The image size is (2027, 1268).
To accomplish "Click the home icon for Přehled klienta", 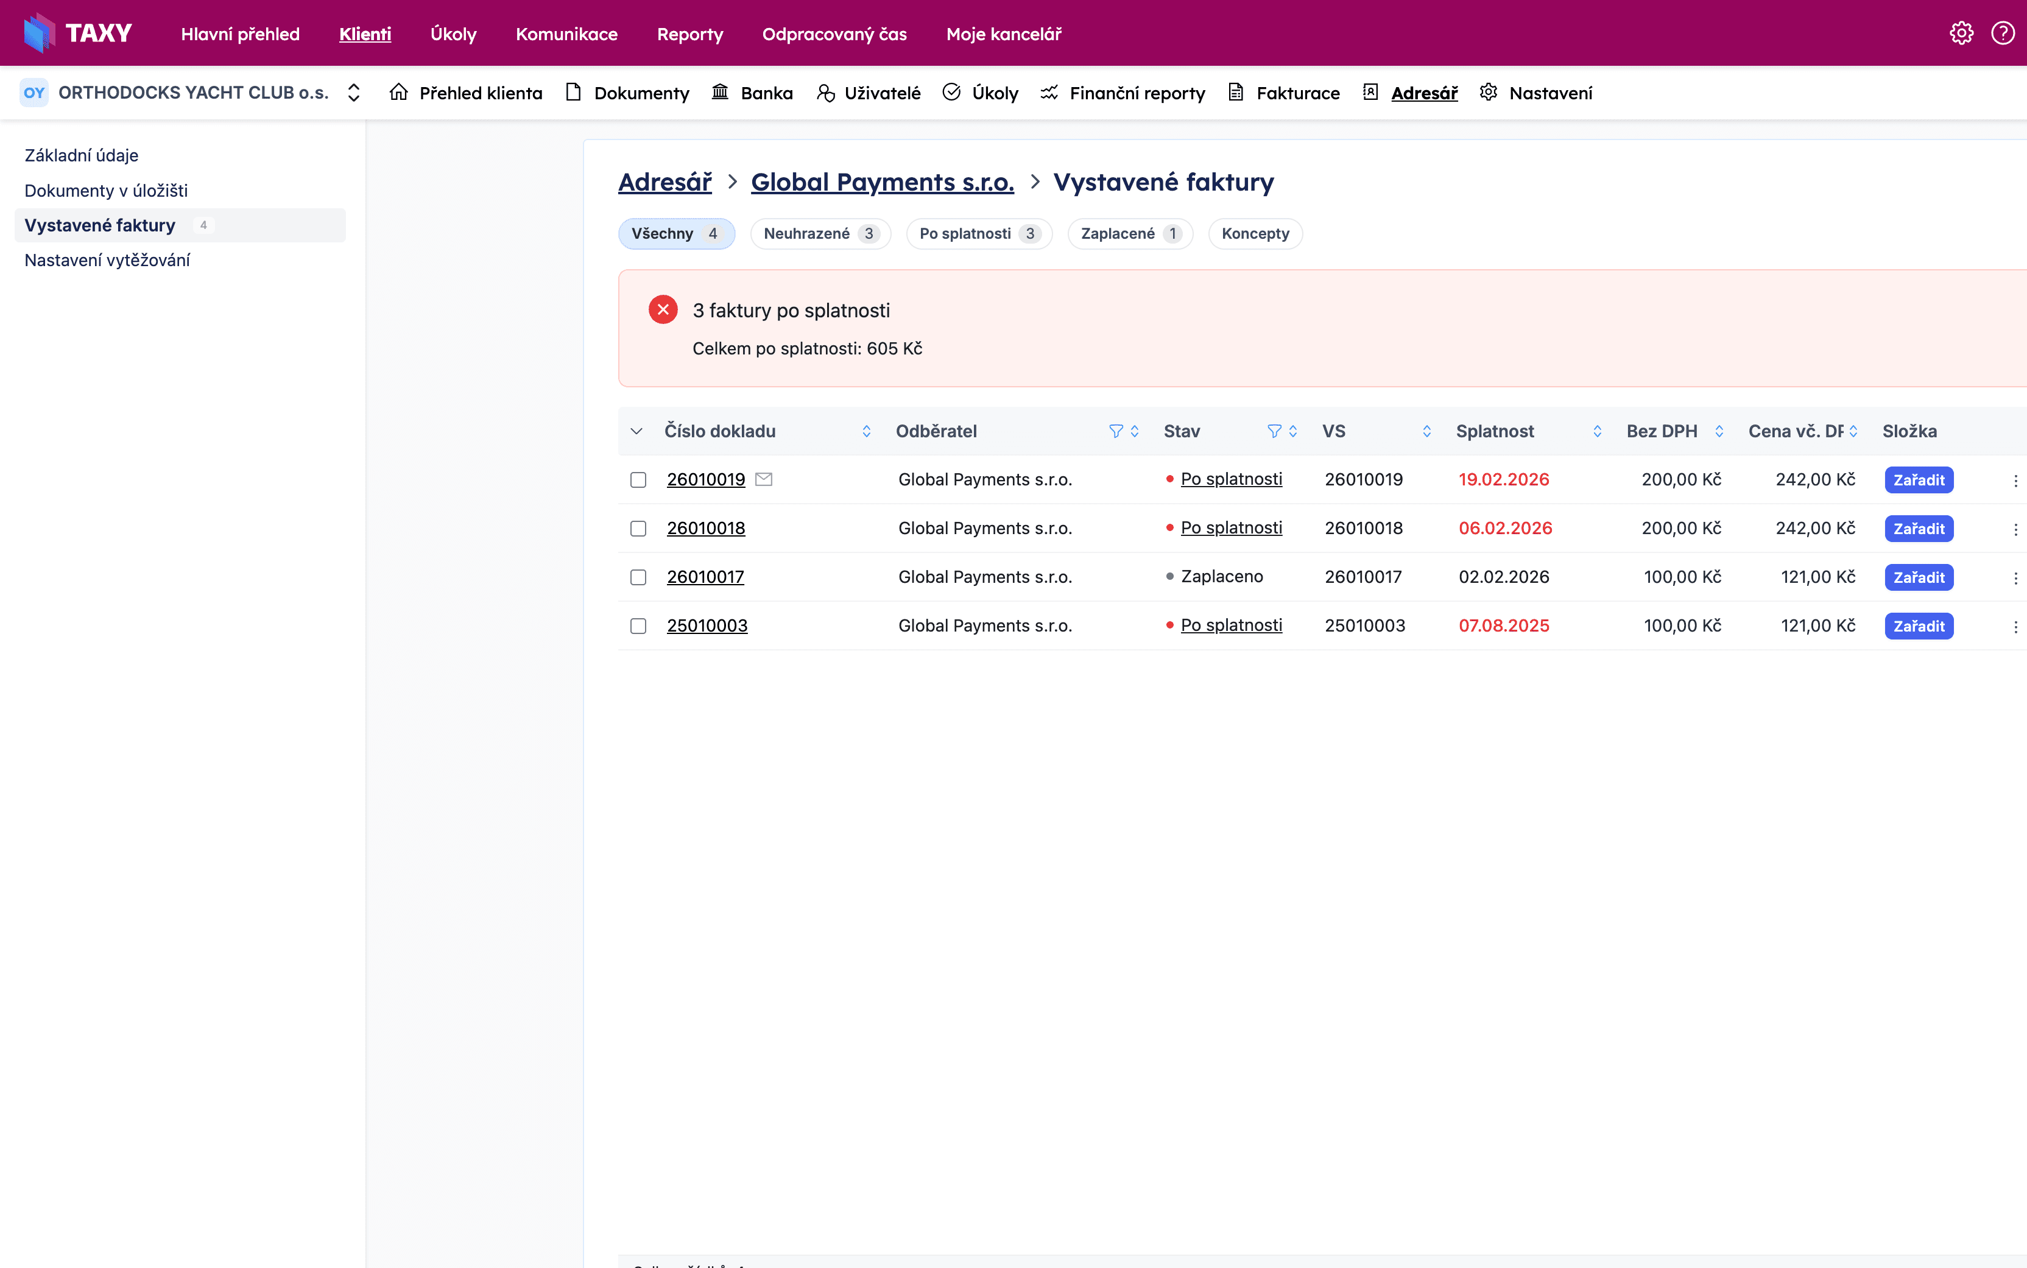I will [x=398, y=92].
